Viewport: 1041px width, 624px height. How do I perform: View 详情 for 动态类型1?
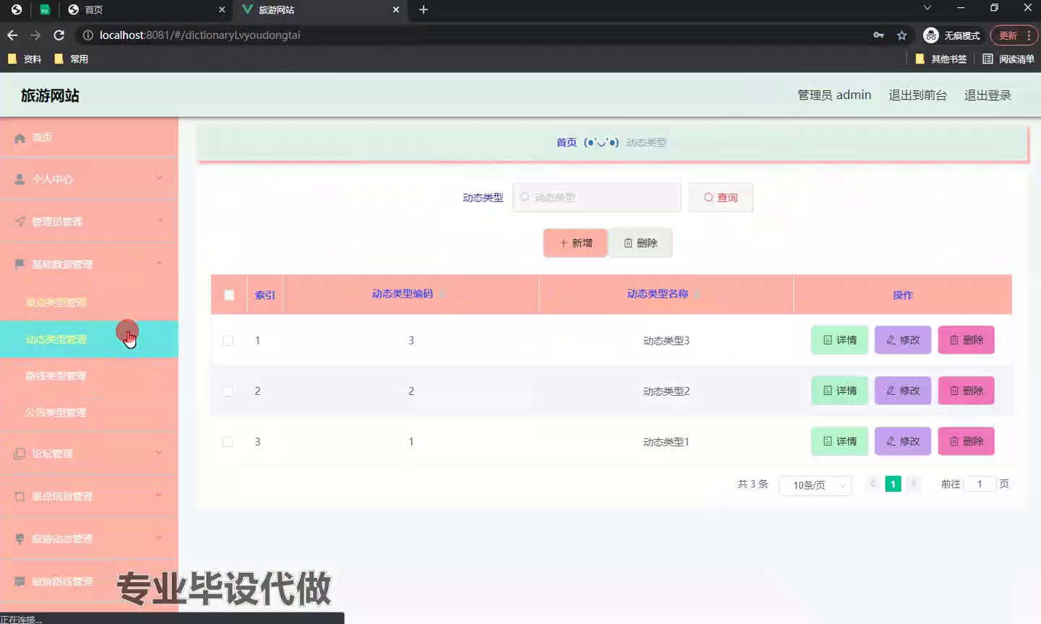pos(839,441)
